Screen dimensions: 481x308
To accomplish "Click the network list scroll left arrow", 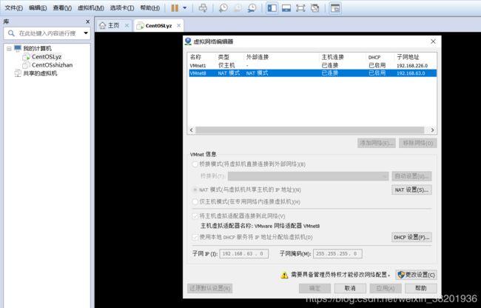I will pyautogui.click(x=192, y=130).
